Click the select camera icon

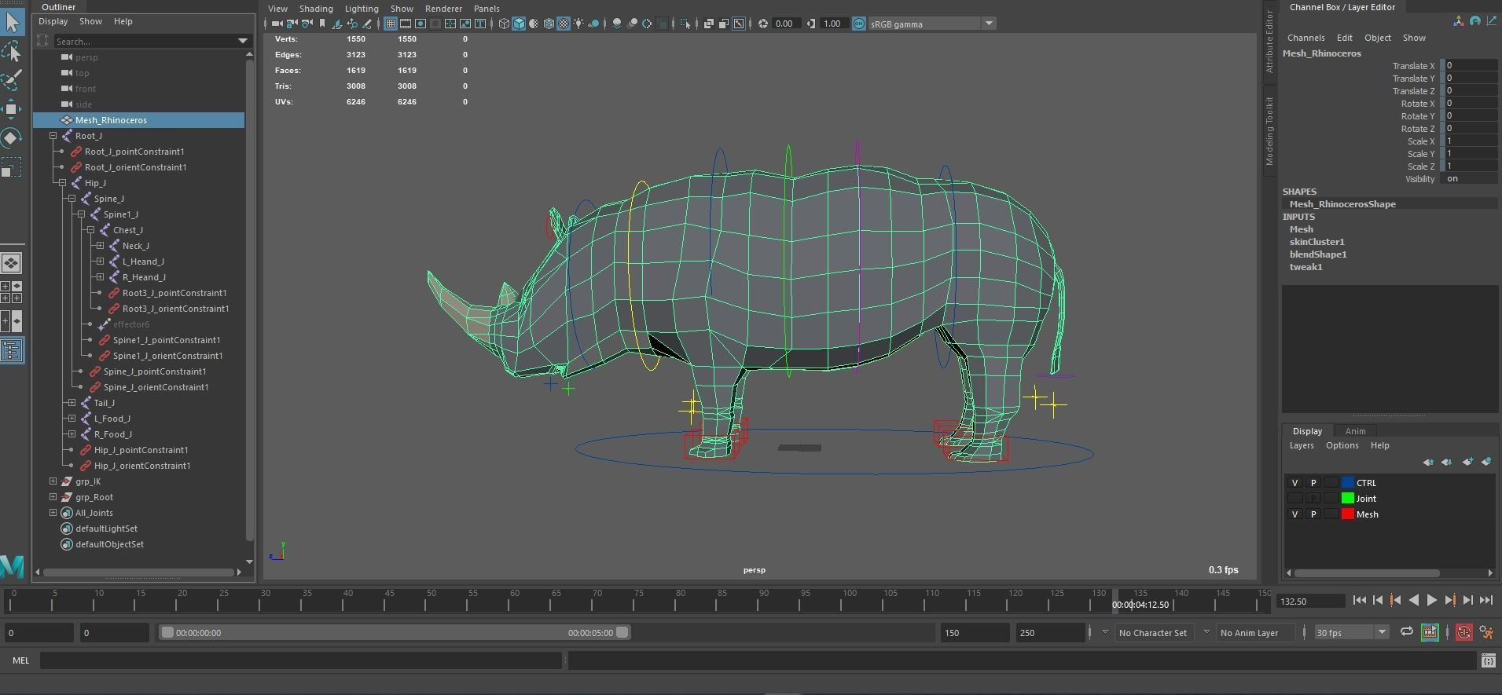tap(277, 24)
